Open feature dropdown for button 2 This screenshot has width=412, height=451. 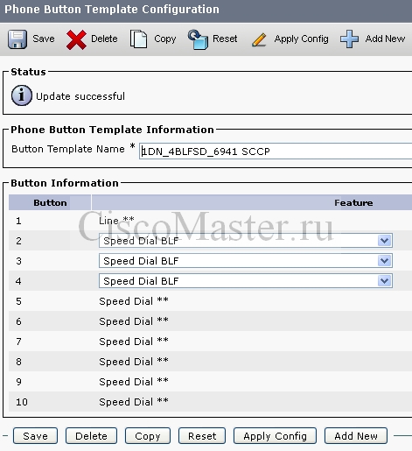tap(246, 241)
